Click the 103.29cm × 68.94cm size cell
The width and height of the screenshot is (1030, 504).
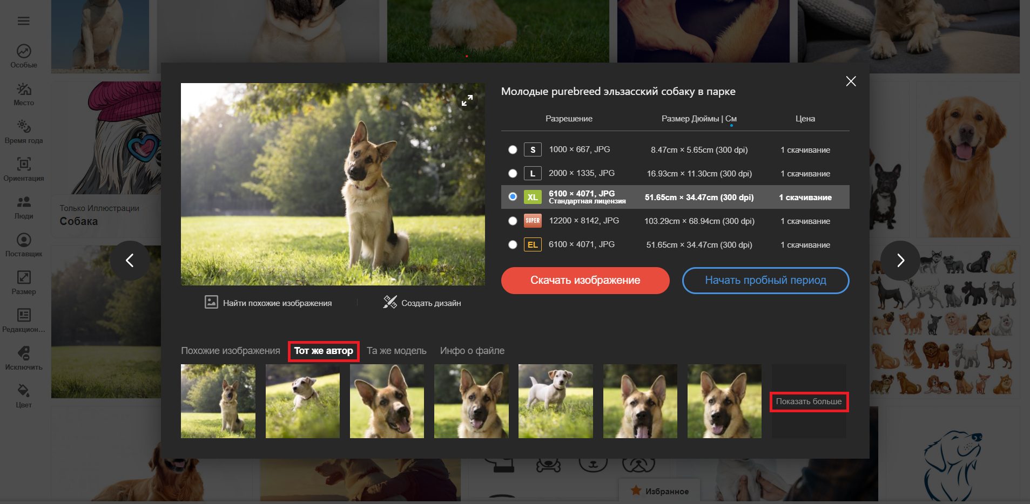tap(699, 221)
